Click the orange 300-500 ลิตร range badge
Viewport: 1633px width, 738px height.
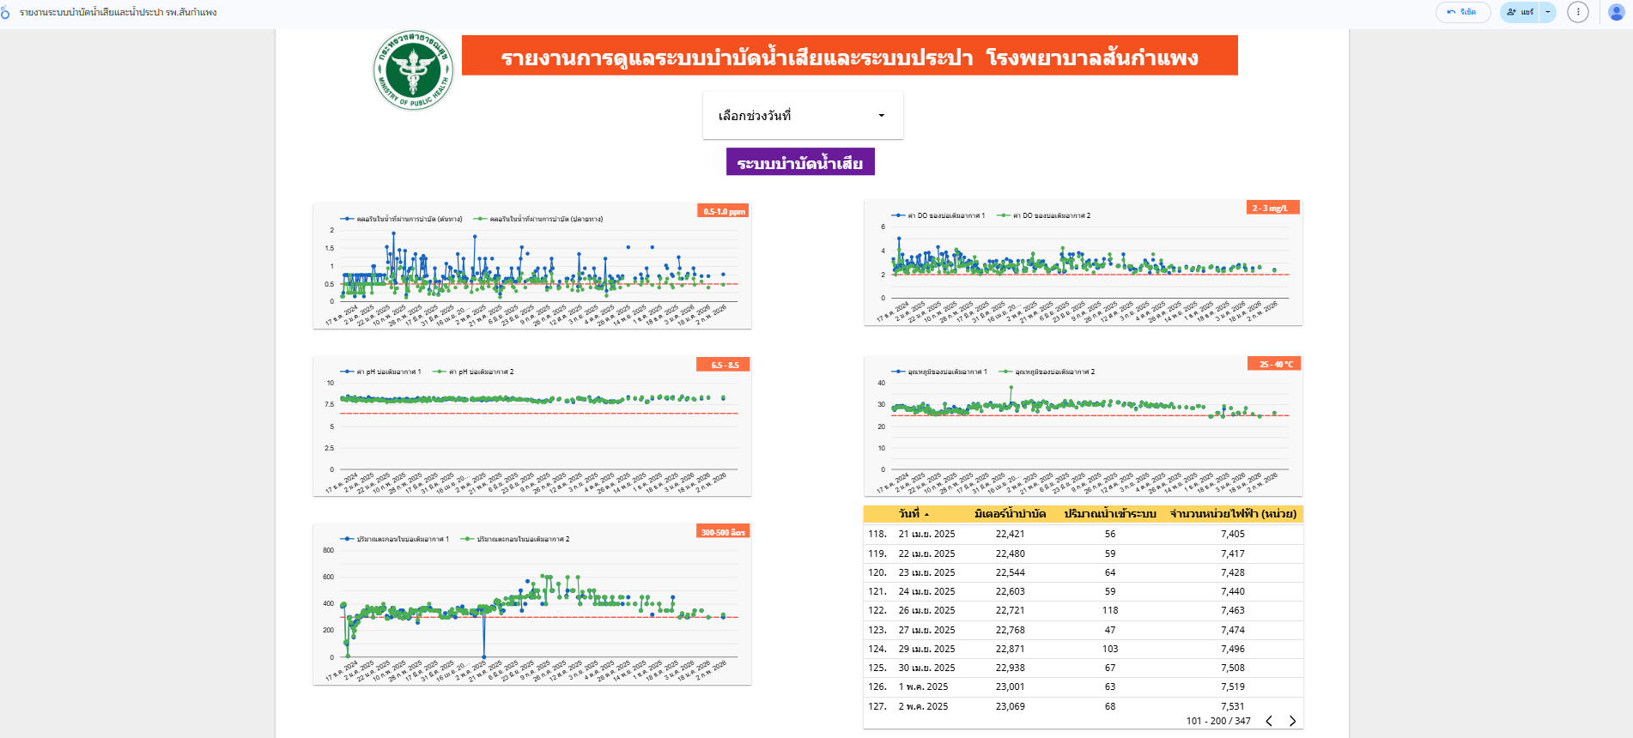click(x=723, y=532)
